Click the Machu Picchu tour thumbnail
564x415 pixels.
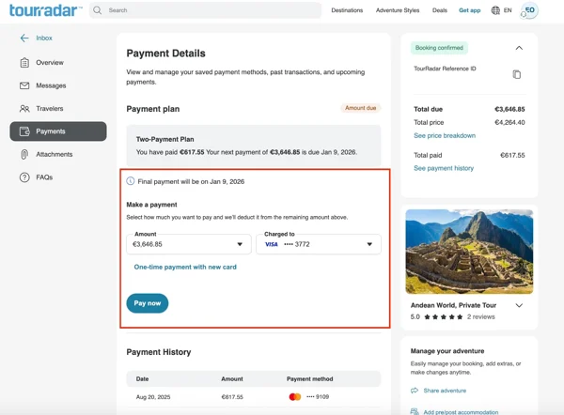(469, 252)
